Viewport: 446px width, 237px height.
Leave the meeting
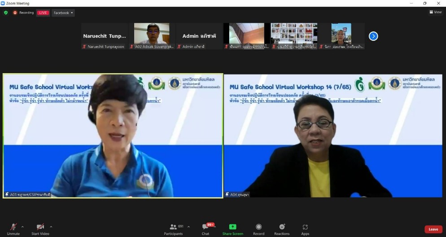pos(433,229)
